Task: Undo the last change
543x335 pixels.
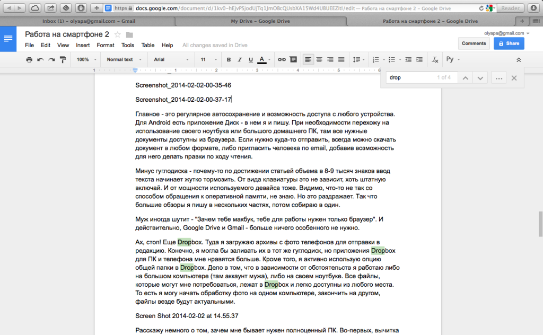Action: (40, 59)
